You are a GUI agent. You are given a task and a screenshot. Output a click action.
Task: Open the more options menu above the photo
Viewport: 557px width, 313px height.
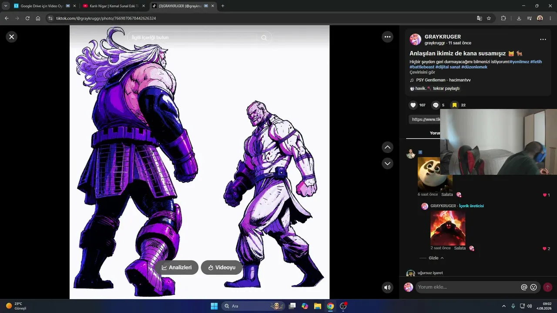388,37
